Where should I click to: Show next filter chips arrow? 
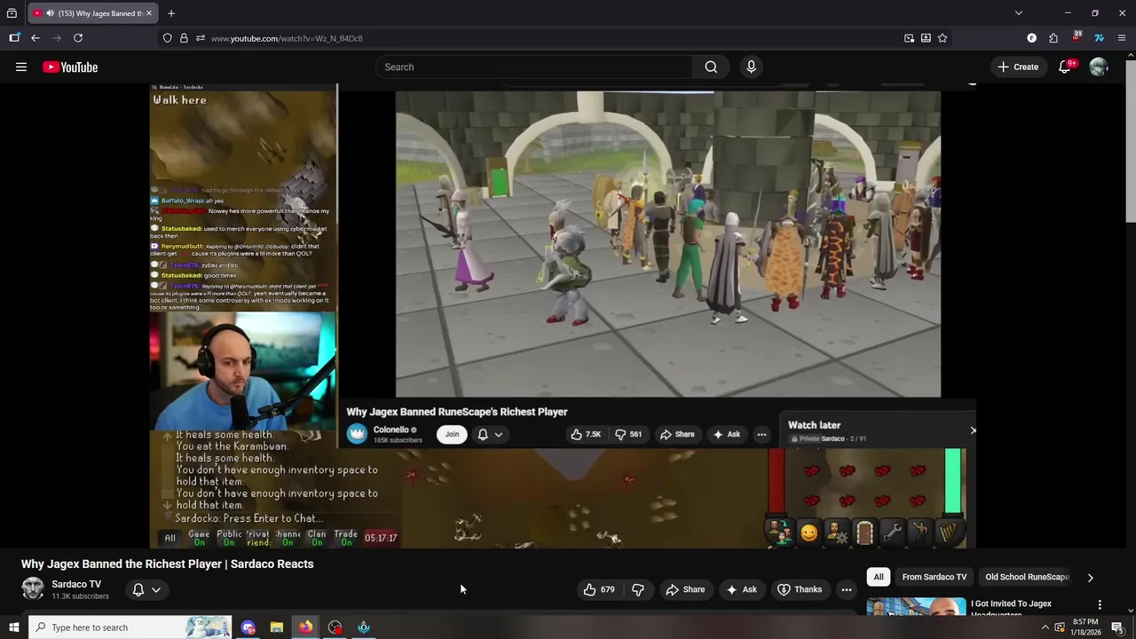point(1090,577)
